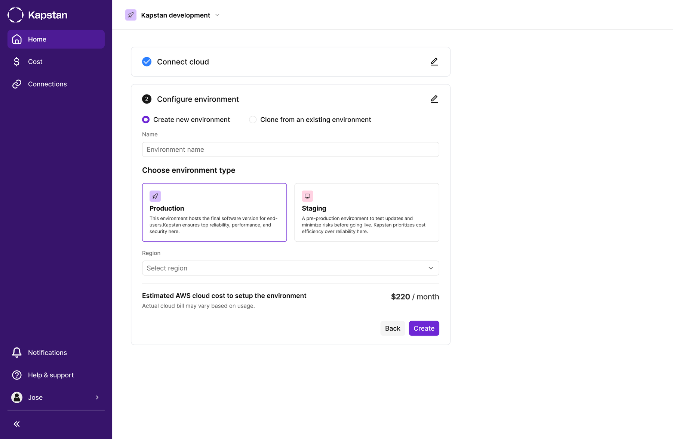Image resolution: width=673 pixels, height=439 pixels.
Task: Click the Kapstan logo icon
Action: click(x=15, y=15)
